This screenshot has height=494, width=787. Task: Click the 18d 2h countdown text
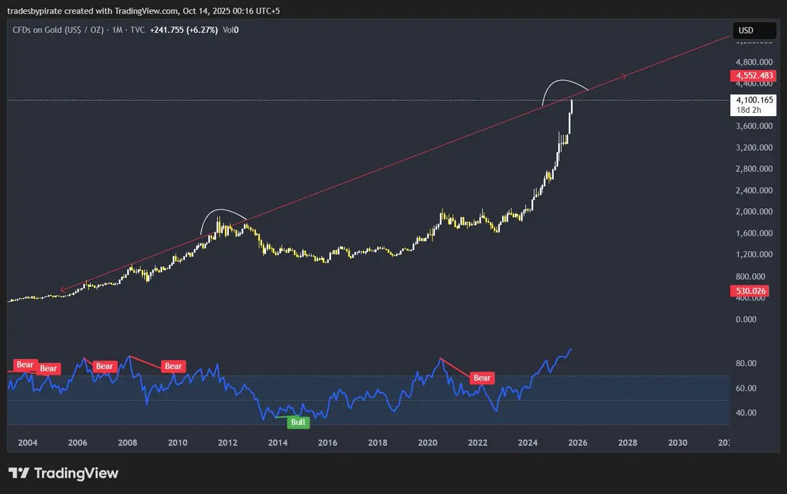tap(748, 110)
